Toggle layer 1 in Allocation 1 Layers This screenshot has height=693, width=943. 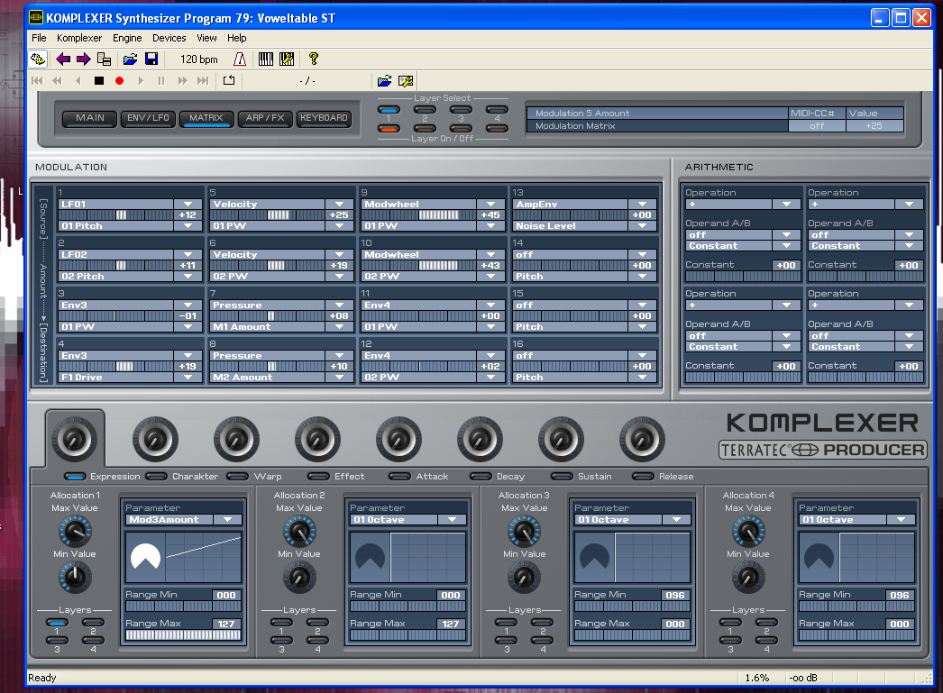pyautogui.click(x=57, y=623)
